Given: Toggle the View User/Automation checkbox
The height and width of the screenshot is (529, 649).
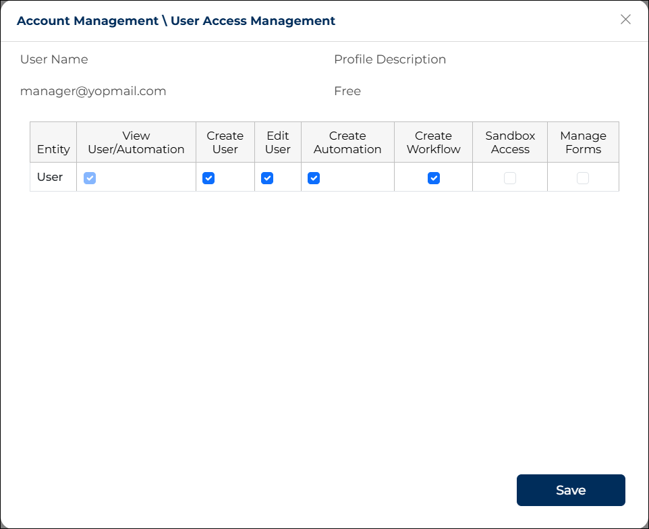Looking at the screenshot, I should [90, 178].
